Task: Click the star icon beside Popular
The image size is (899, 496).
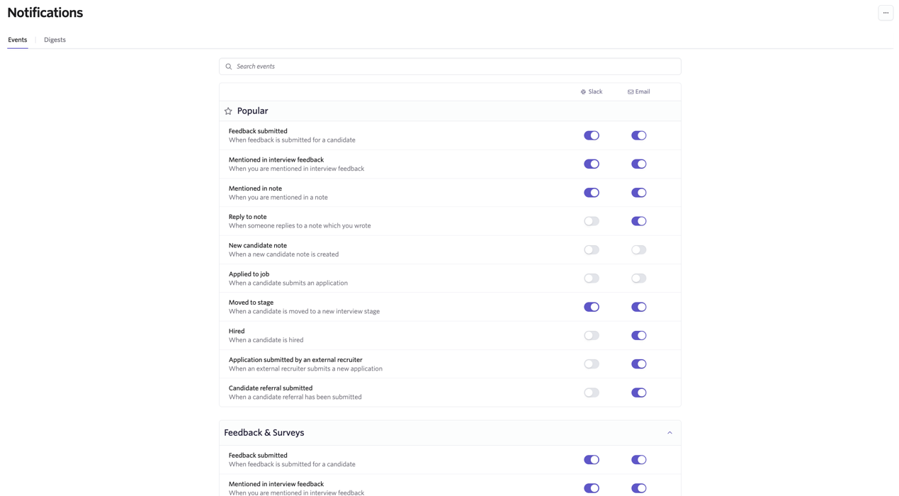Action: 228,111
